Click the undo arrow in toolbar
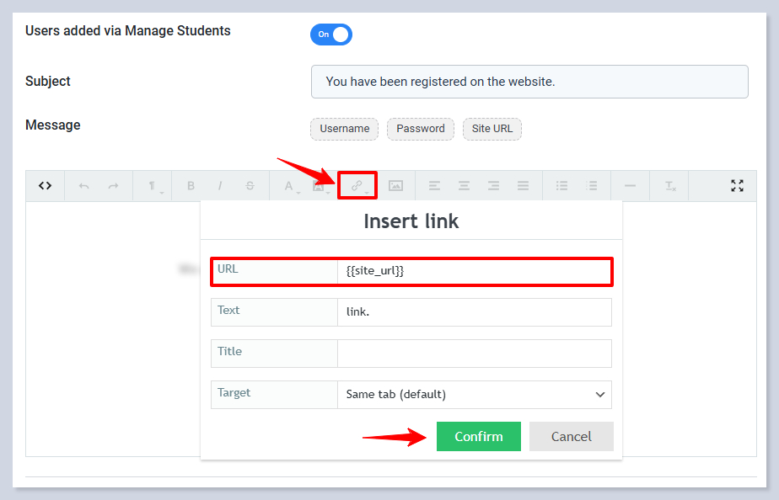 point(83,186)
